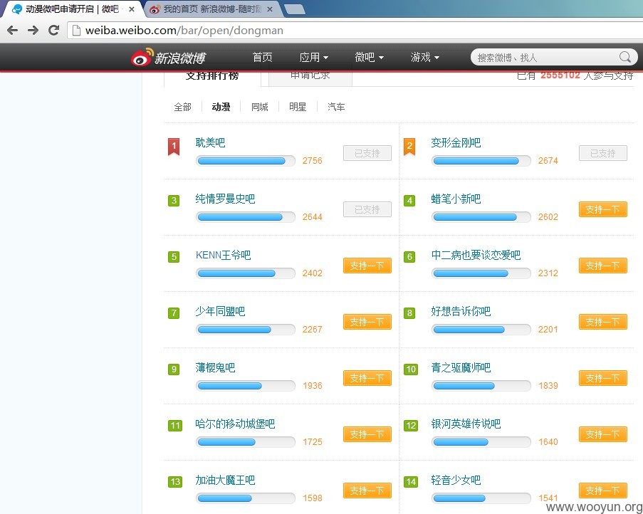
Task: Filter ranking by 动漫
Action: click(x=221, y=107)
